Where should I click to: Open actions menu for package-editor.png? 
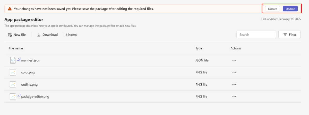[x=234, y=96]
